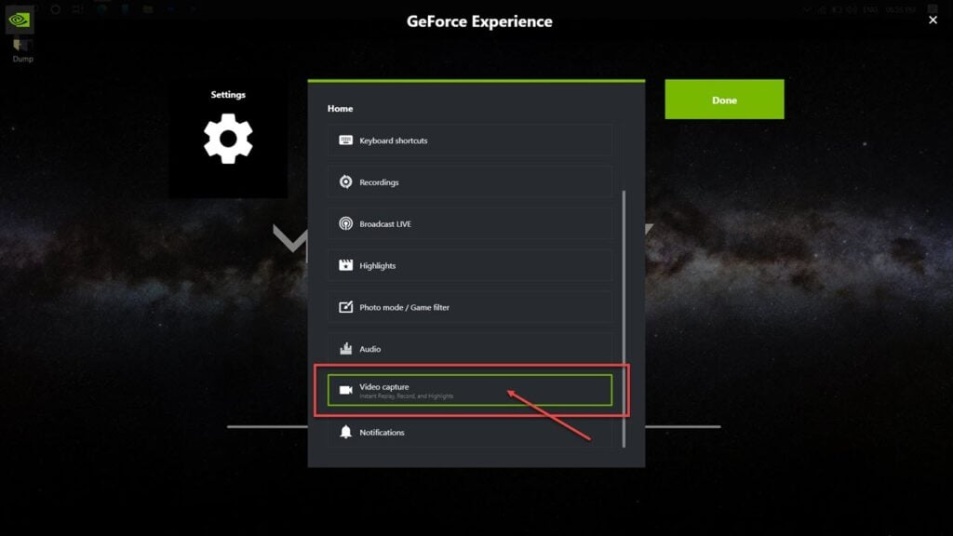Select the Broadcast LIVE entry
Screen dimensions: 953x536
(470, 223)
